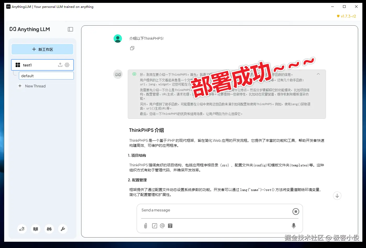Select the test1 workspace
Viewport: 366px width, 248px height.
click(x=42, y=65)
